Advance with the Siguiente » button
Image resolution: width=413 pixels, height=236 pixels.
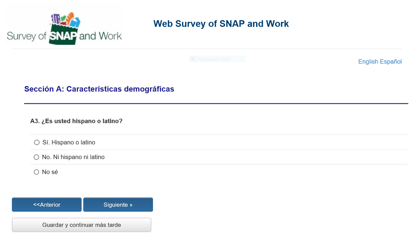(118, 205)
